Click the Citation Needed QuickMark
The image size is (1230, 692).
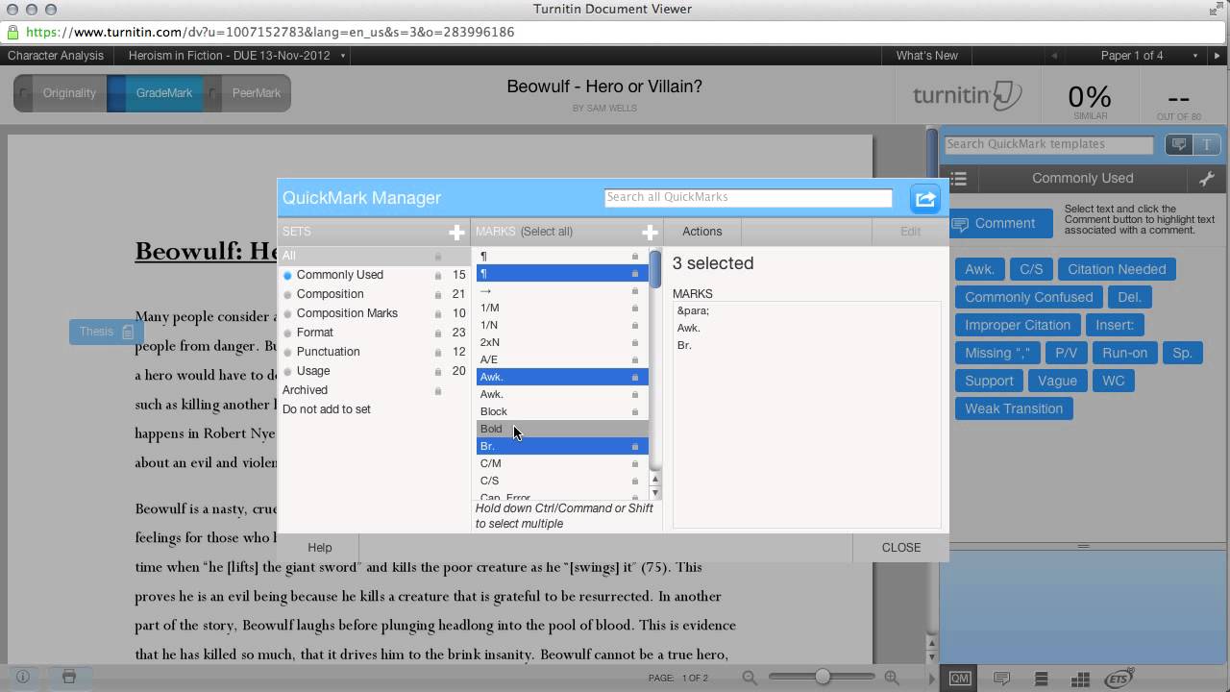(x=1117, y=270)
